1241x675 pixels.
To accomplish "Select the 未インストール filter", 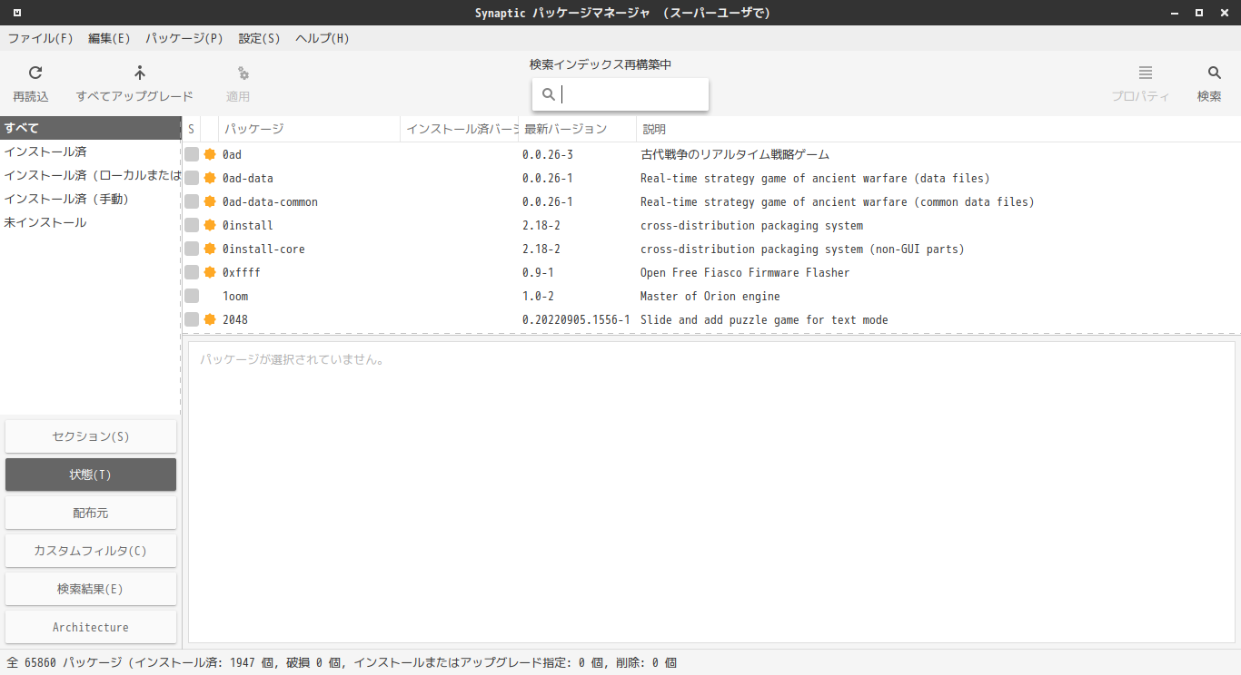I will click(91, 222).
